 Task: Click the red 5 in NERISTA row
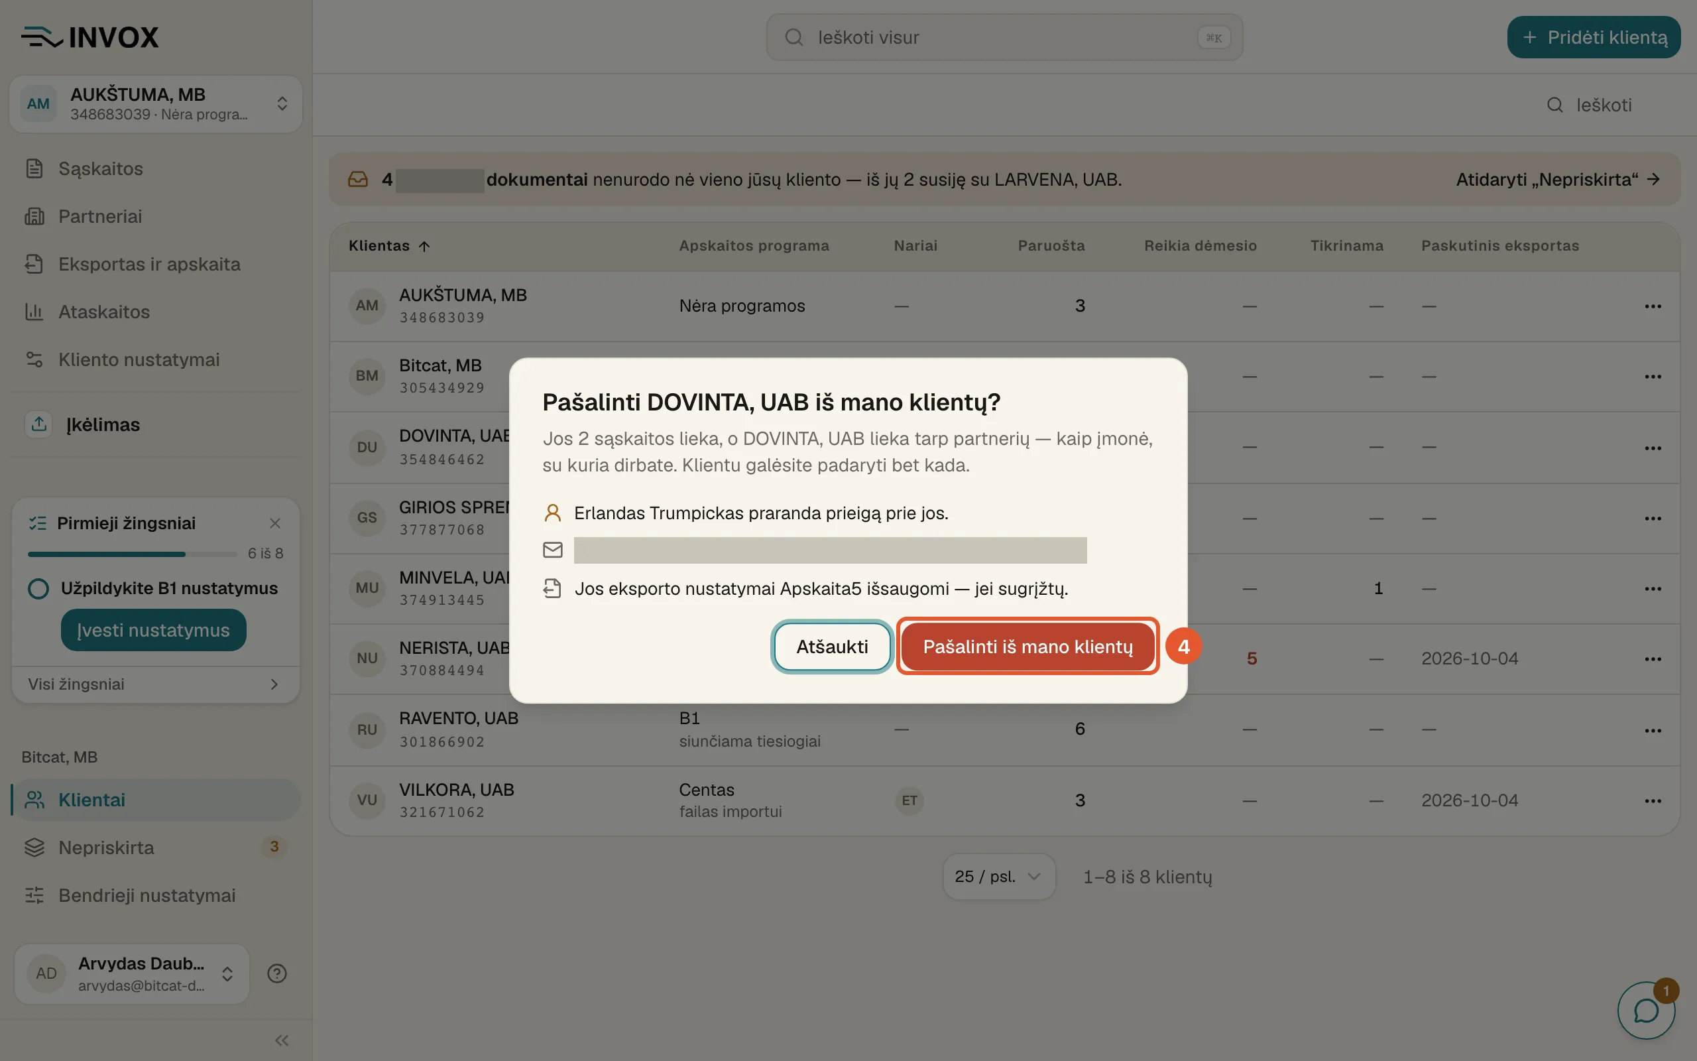click(x=1252, y=658)
